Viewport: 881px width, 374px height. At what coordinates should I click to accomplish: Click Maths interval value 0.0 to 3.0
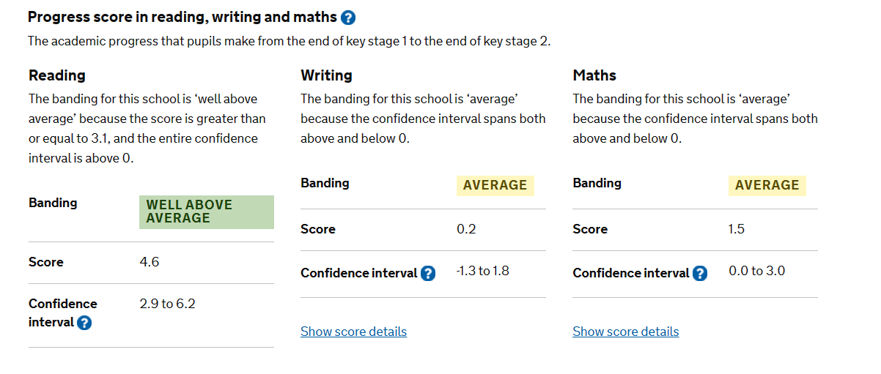coord(756,271)
